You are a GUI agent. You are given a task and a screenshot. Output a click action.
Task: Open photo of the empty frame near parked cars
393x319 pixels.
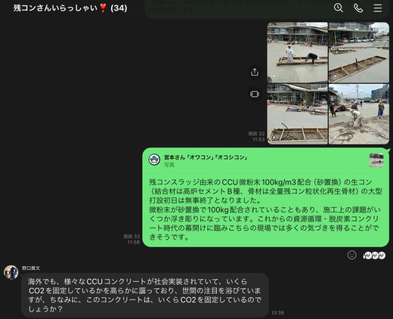359,52
